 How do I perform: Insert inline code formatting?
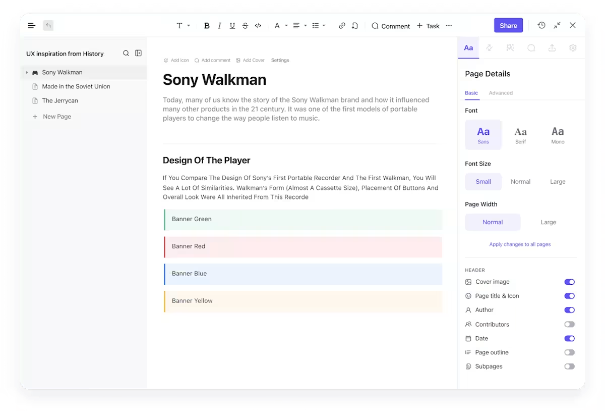pos(258,26)
